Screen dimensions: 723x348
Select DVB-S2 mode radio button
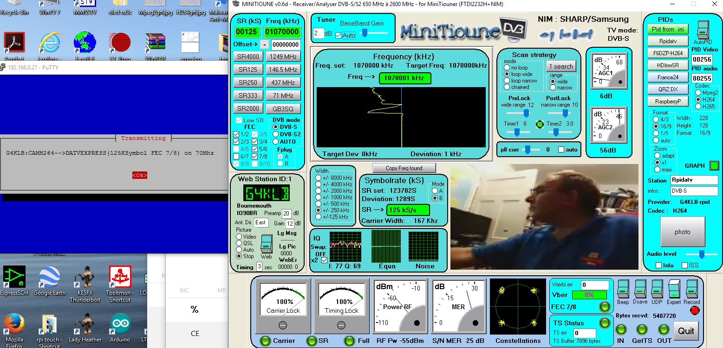tap(276, 134)
